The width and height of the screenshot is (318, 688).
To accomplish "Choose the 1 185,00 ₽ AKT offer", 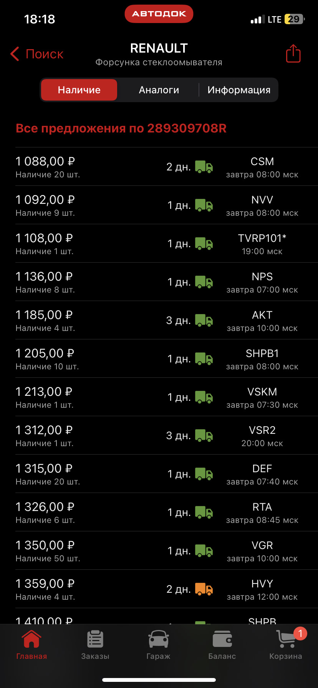I will coord(167,320).
